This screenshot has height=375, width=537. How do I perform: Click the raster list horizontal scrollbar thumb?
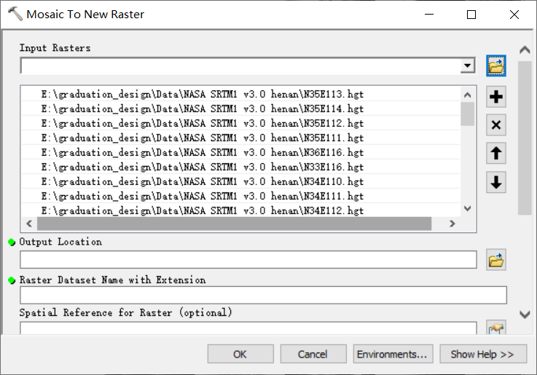click(x=234, y=224)
